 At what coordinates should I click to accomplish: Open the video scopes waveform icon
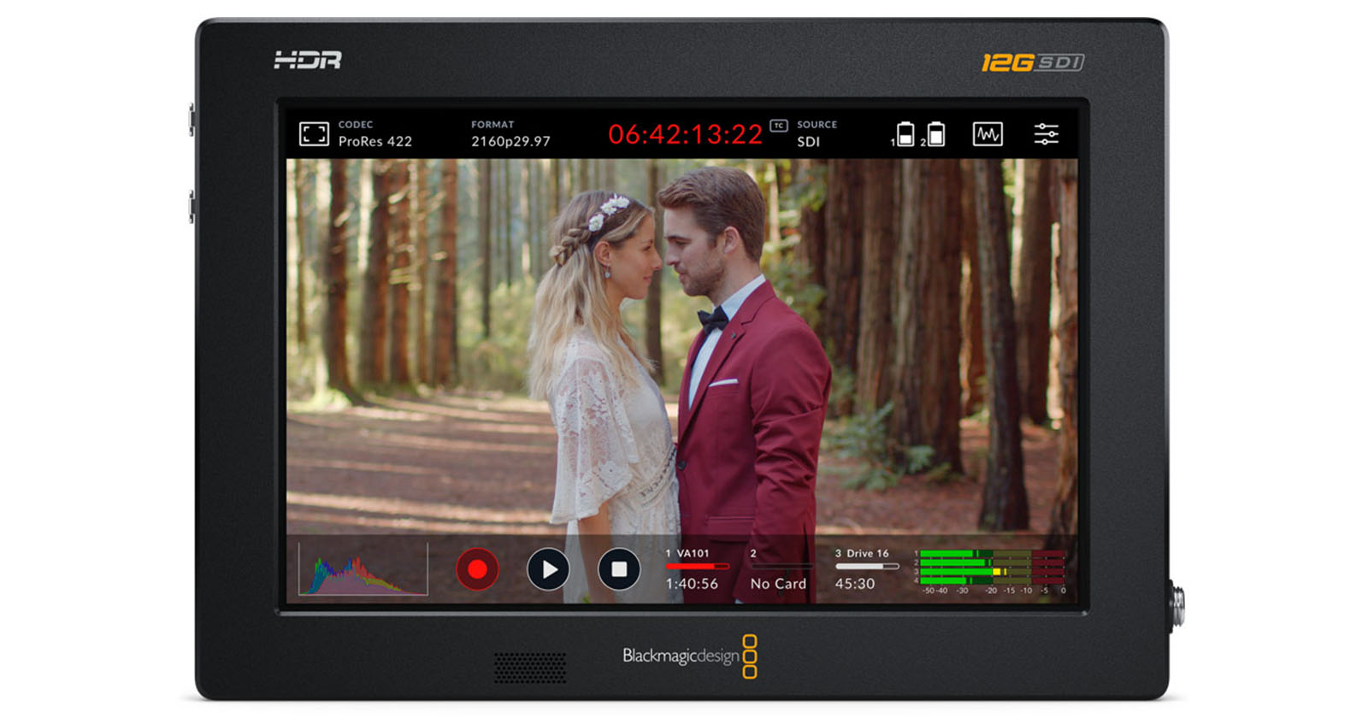click(988, 134)
